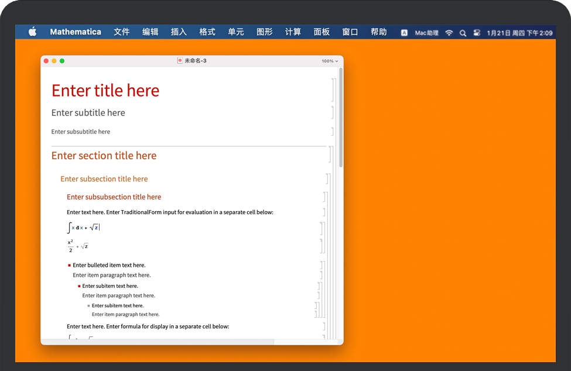The height and width of the screenshot is (371, 571).
Task: Click the red bullet of first bulleted item
Action: pos(69,266)
